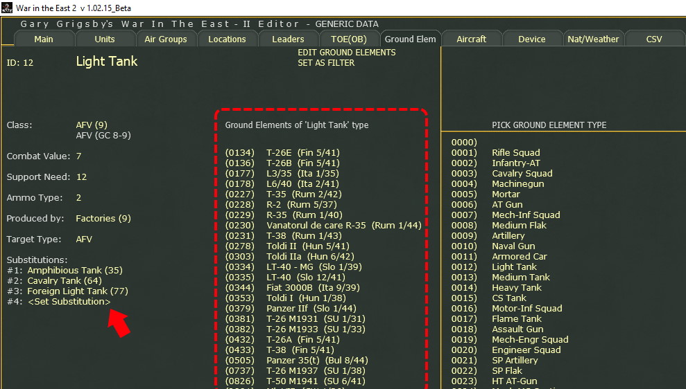686x389 pixels.
Task: Click the Support Need value 12
Action: click(x=81, y=177)
